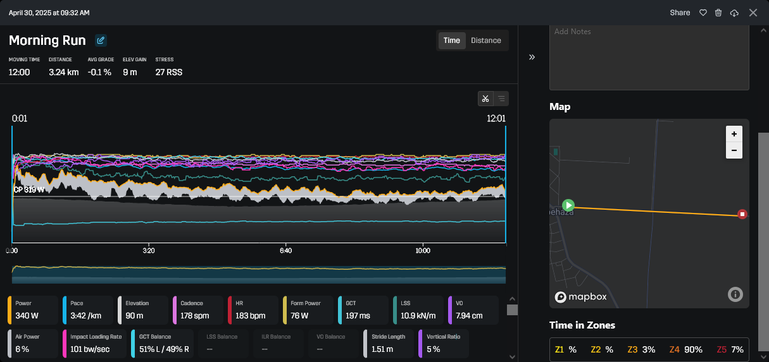Click the Stress 27 RSS value
The width and height of the screenshot is (769, 362).
[x=169, y=72]
